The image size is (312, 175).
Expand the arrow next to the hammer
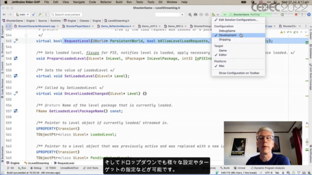[x=218, y=15]
